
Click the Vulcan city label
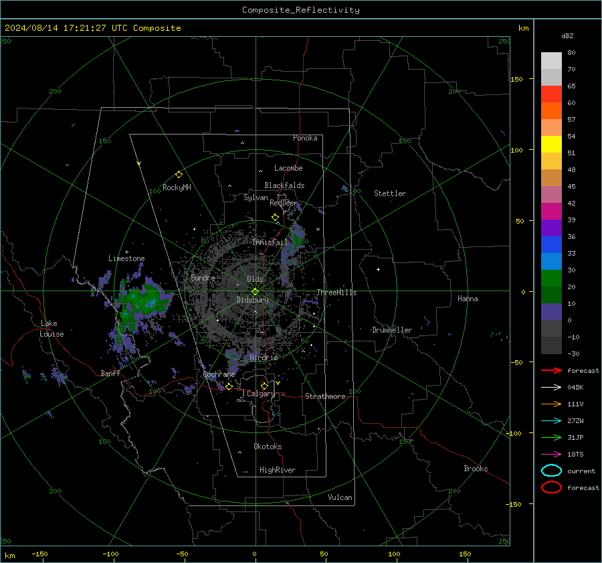pos(340,497)
